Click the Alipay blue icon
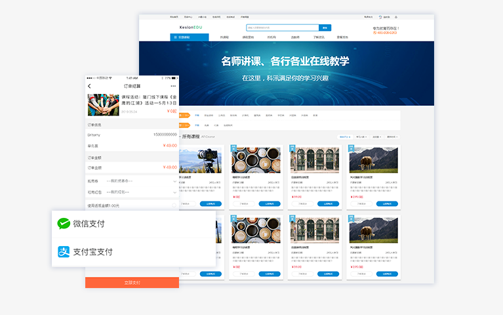The image size is (503, 315). [x=64, y=252]
